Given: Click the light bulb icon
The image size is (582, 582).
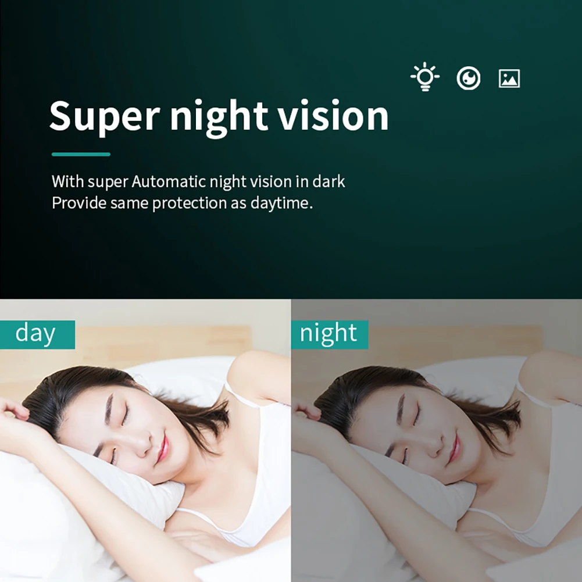Looking at the screenshot, I should point(425,77).
